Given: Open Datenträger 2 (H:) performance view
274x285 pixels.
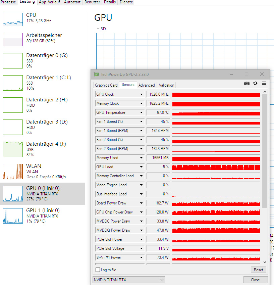Looking at the screenshot, I should coord(43,105).
